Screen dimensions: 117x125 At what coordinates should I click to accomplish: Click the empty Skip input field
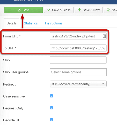coord(78,60)
